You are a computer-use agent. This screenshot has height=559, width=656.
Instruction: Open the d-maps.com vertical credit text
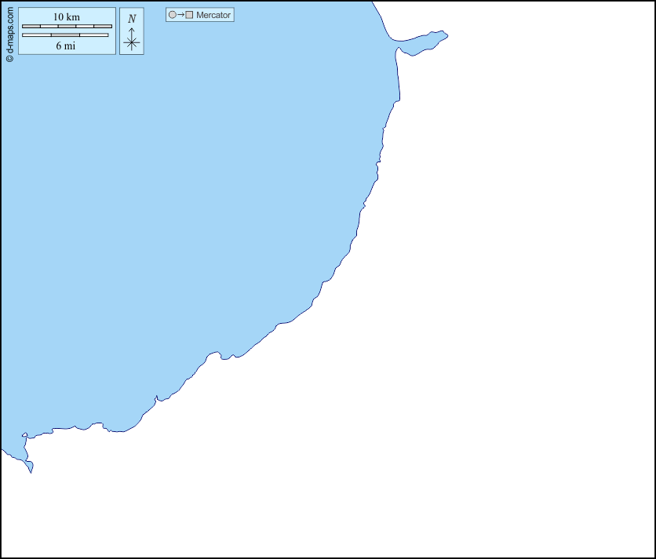pos(9,30)
